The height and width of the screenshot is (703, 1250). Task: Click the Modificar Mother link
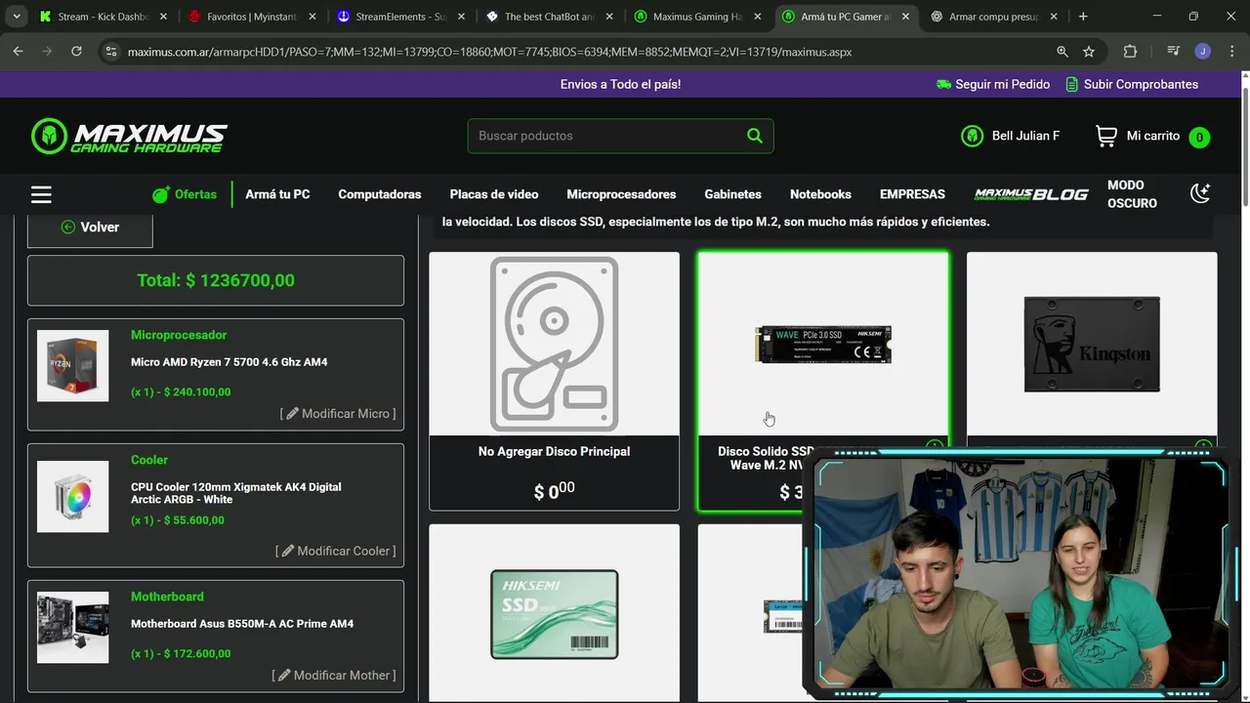[x=334, y=676]
